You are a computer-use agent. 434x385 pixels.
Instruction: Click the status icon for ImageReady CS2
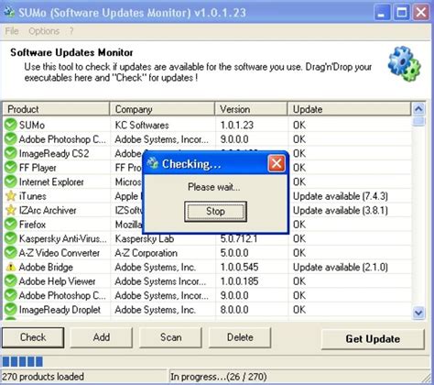pos(11,153)
